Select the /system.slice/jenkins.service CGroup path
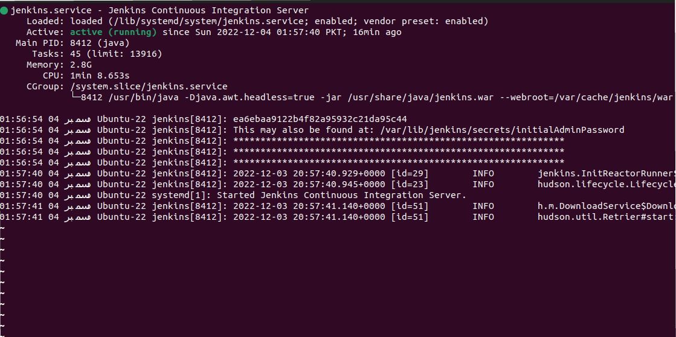The image size is (676, 337). point(149,86)
